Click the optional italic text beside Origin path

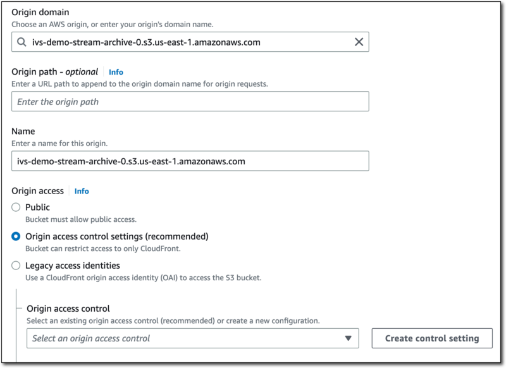pos(83,70)
